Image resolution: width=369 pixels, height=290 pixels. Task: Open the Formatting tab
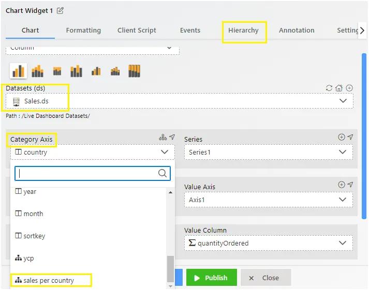(x=83, y=30)
